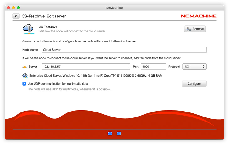This screenshot has width=229, height=144.
Task: Open UDP Configure settings
Action: pyautogui.click(x=194, y=84)
